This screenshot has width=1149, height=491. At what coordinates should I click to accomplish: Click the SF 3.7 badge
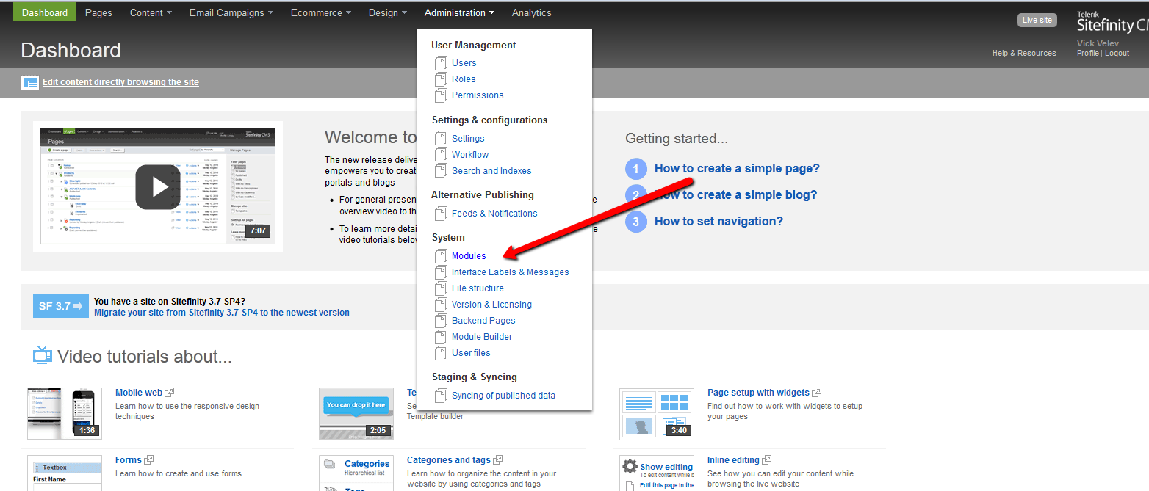coord(61,306)
